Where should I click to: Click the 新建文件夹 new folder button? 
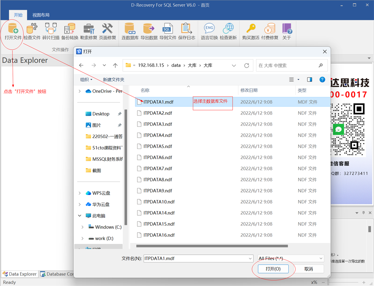point(114,80)
